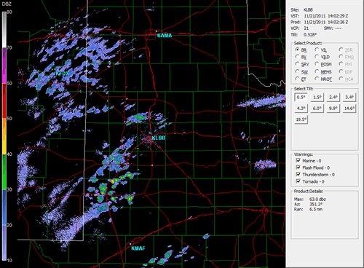Toggle the Tornado warnings checkbox
The width and height of the screenshot is (364, 268).
[298, 181]
